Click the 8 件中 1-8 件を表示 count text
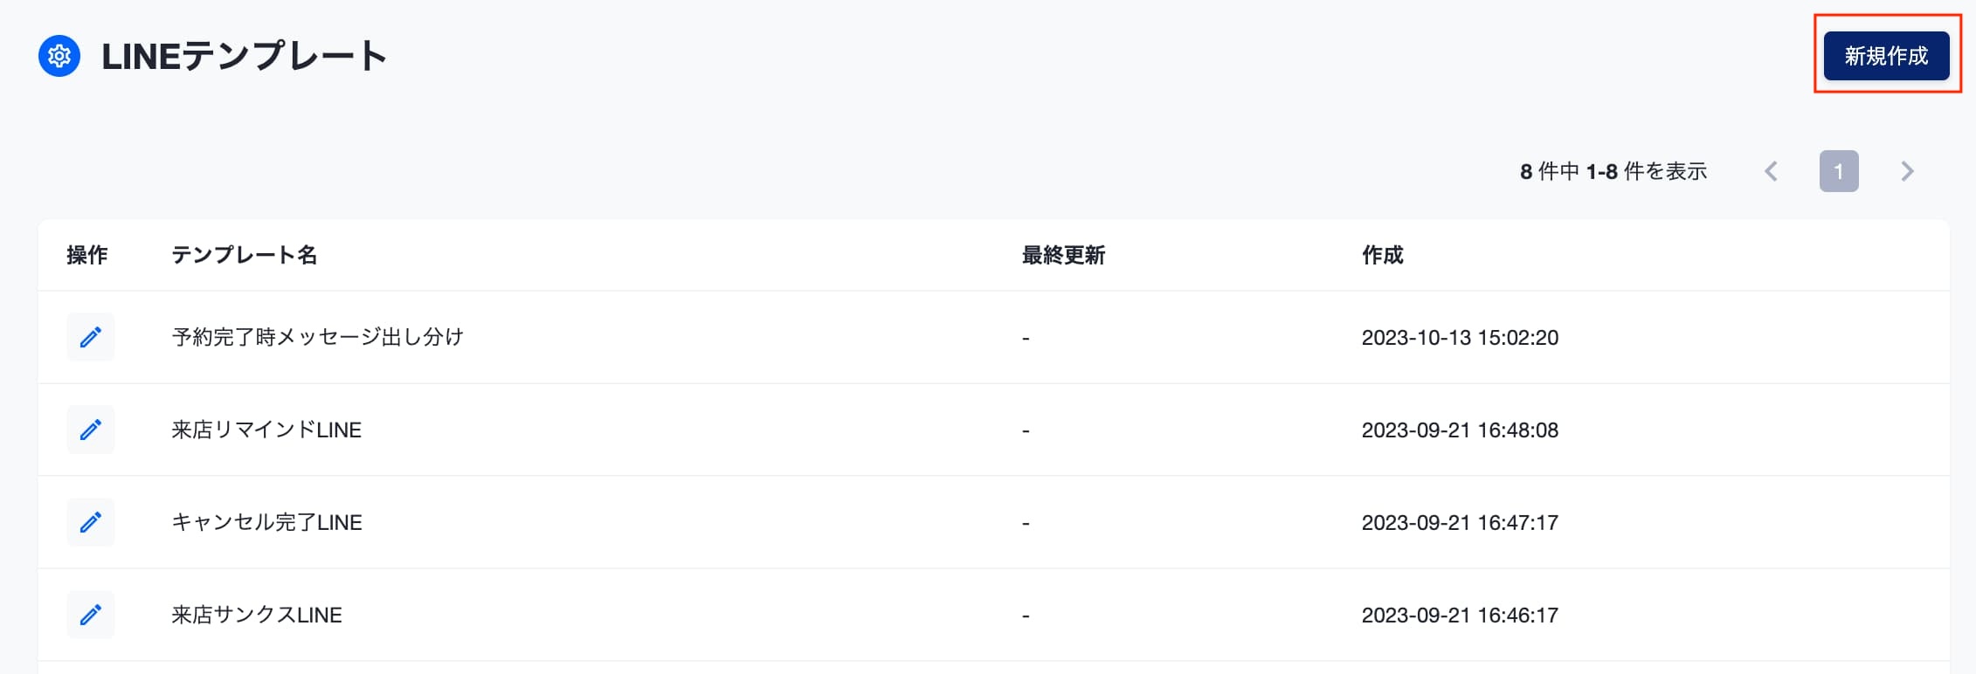Viewport: 1976px width, 674px height. [1613, 171]
